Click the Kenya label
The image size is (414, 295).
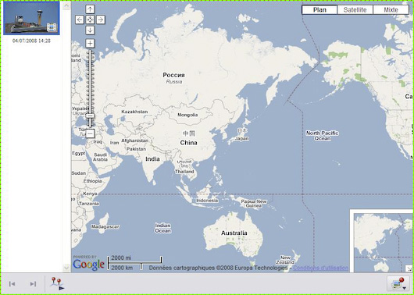[x=90, y=194]
